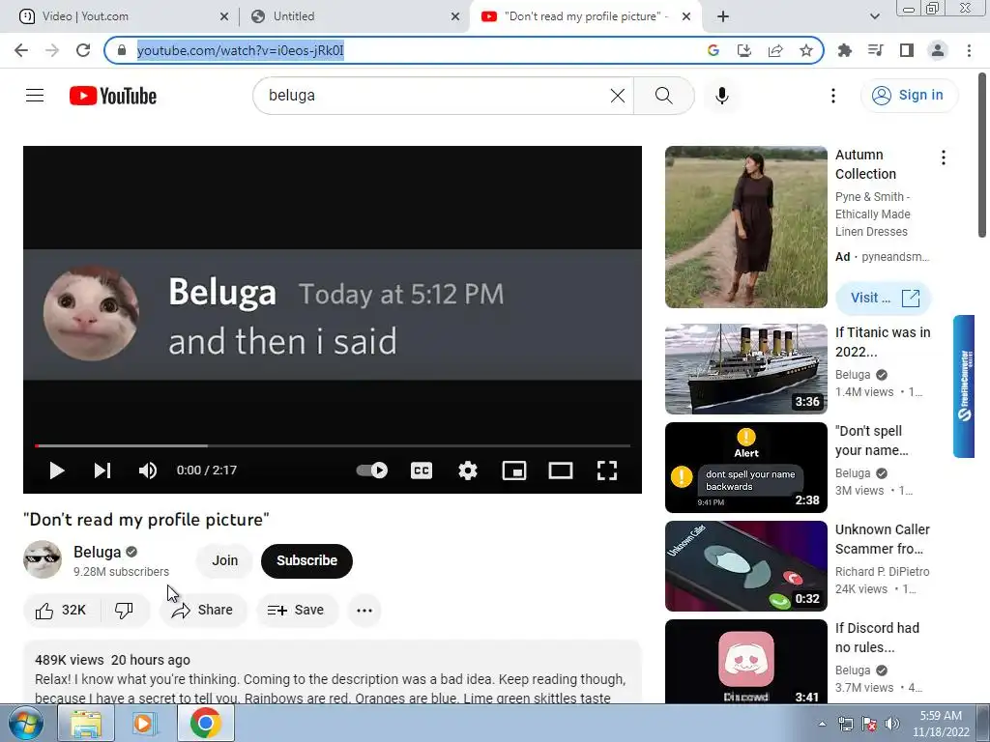
Task: Open the media control icon in toolbar
Action: pos(875,50)
